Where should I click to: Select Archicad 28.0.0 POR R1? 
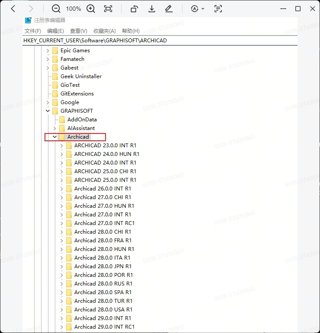[x=103, y=275]
